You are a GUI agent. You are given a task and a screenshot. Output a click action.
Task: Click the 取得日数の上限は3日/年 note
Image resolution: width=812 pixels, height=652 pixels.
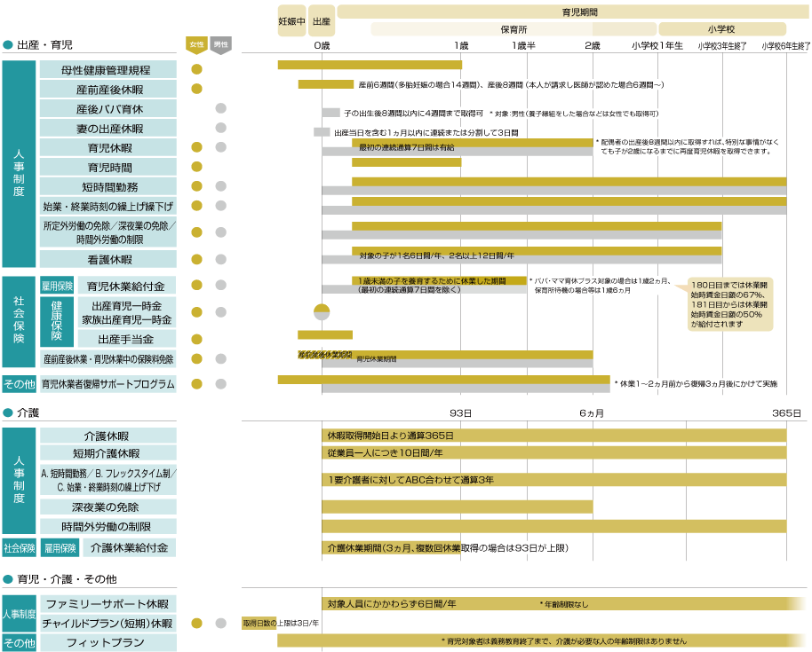click(x=280, y=623)
